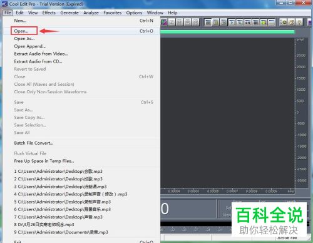Viewport: 313px width, 243px height.
Task: Select Batch File Convert... entry
Action: (x=81, y=143)
